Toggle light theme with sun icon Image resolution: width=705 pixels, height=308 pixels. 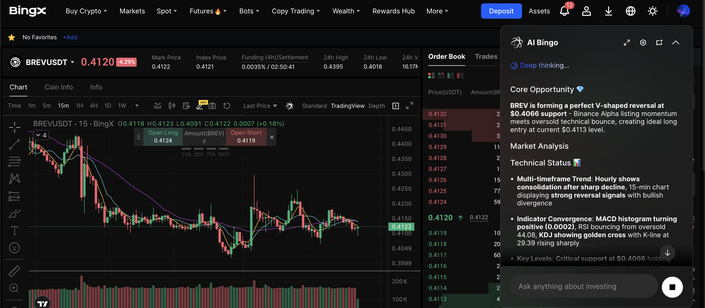[653, 11]
